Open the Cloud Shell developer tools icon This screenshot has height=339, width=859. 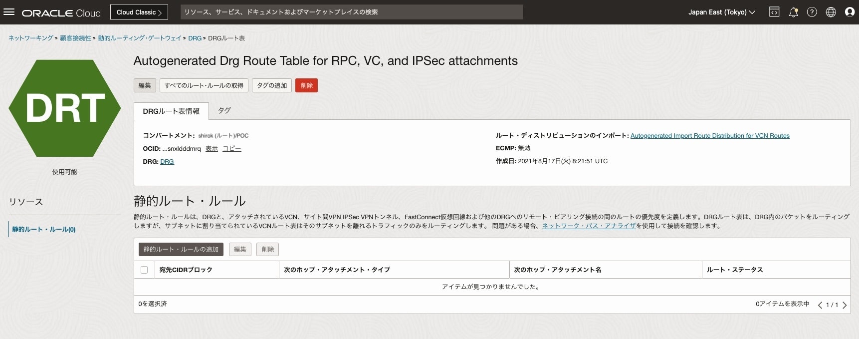(774, 12)
